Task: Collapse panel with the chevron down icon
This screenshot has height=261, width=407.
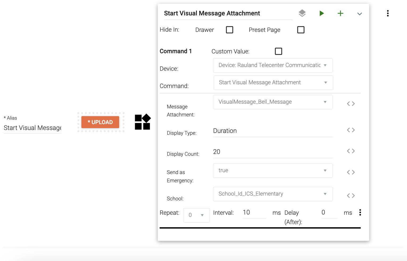Action: (x=360, y=14)
